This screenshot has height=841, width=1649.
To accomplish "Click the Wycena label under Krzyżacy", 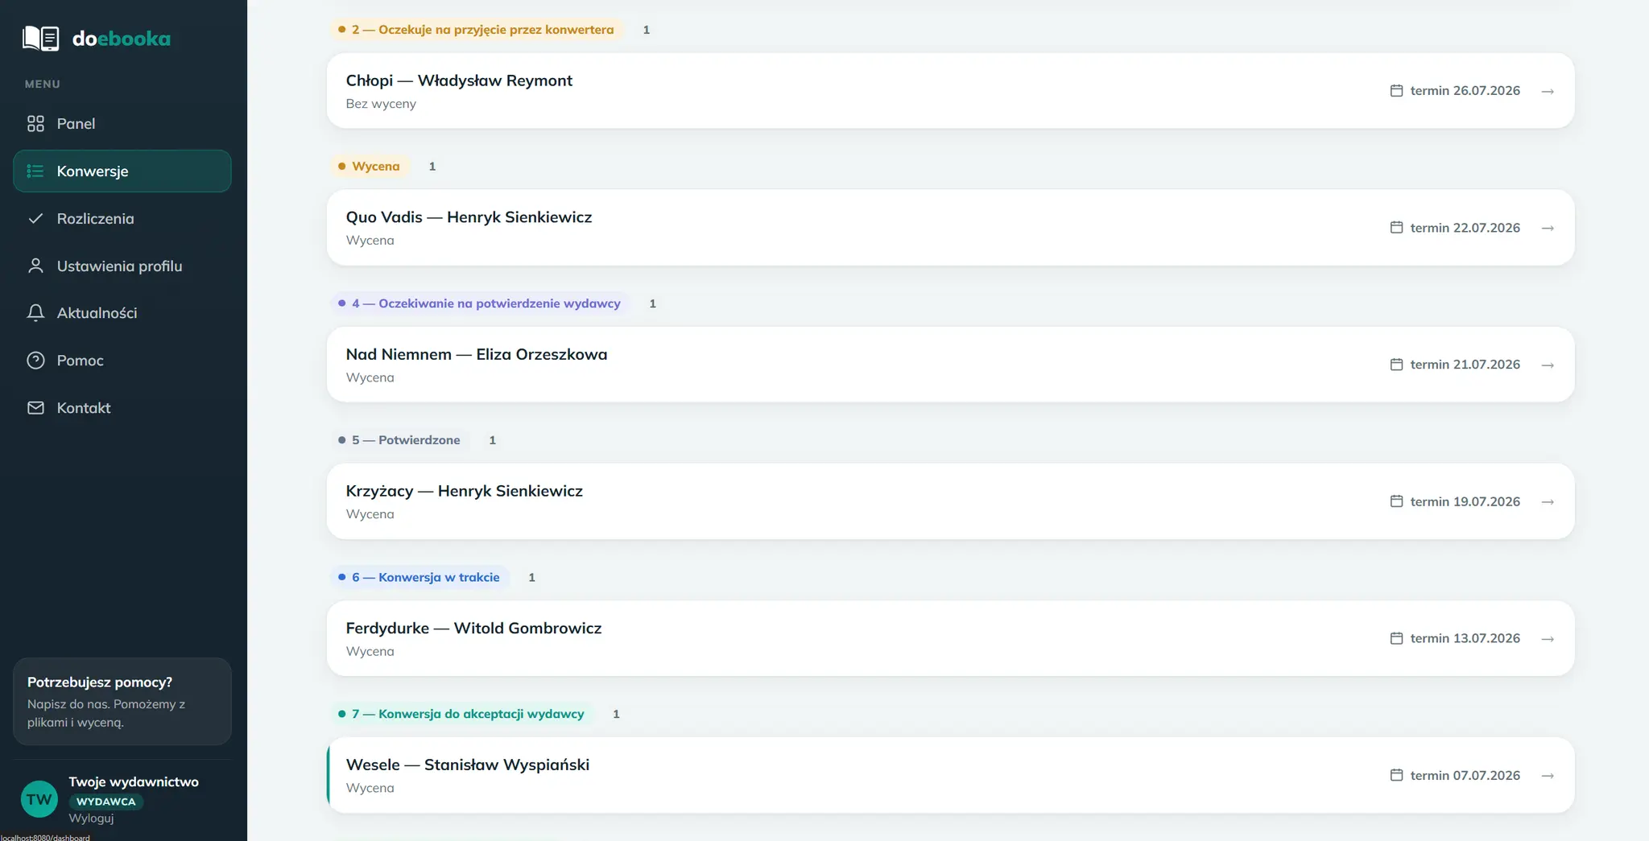I will (x=370, y=514).
